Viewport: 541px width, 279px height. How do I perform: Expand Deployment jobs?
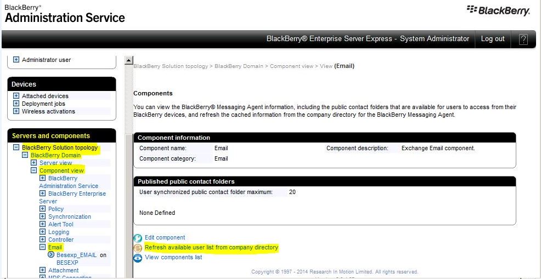16,104
